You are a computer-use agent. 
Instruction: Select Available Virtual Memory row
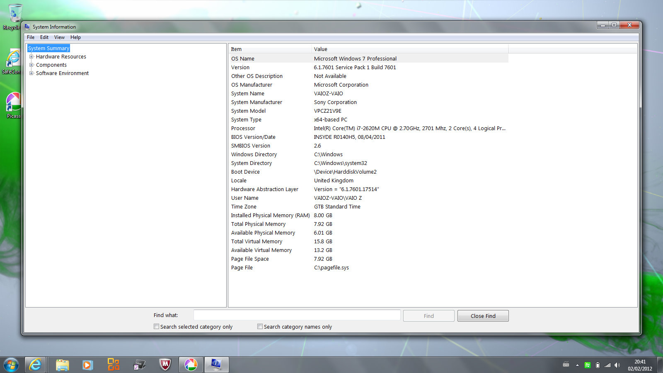(368, 250)
